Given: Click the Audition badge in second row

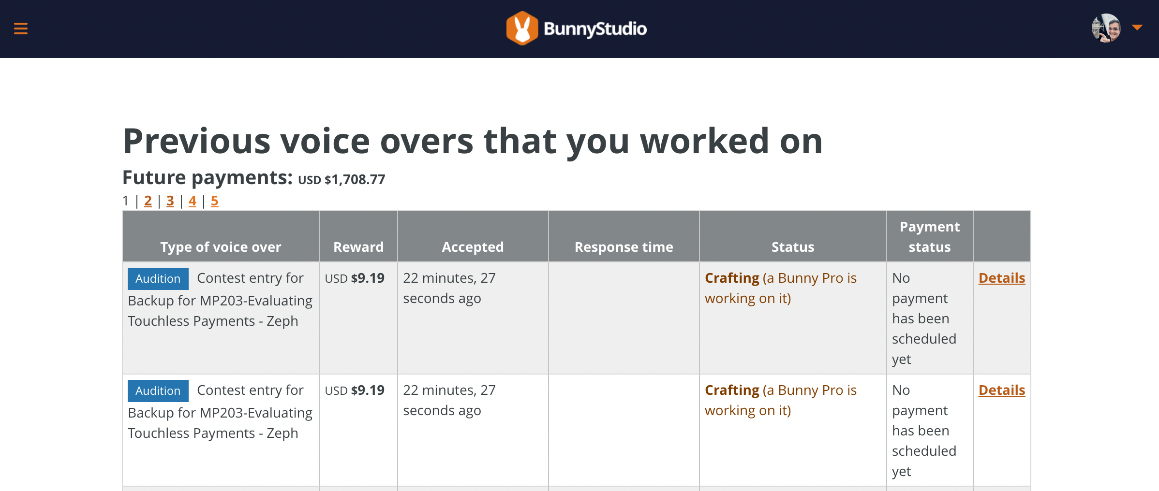Looking at the screenshot, I should (158, 391).
